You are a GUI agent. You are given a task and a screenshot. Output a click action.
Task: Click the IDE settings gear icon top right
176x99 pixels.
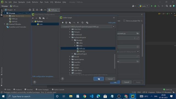click(170, 6)
